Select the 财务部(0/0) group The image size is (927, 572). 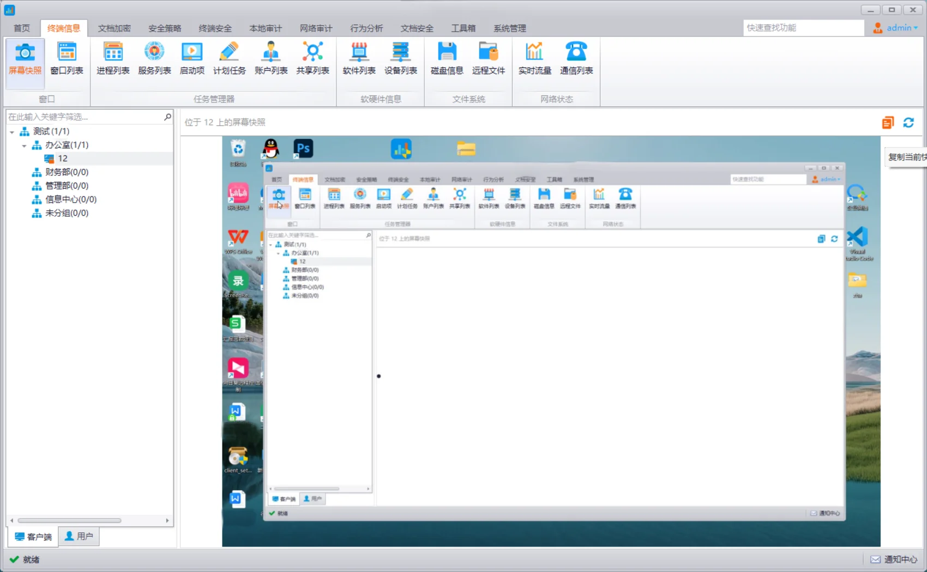[67, 172]
